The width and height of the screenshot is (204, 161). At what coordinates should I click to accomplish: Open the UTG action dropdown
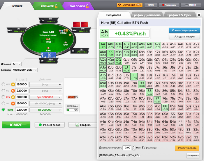(x=46, y=85)
